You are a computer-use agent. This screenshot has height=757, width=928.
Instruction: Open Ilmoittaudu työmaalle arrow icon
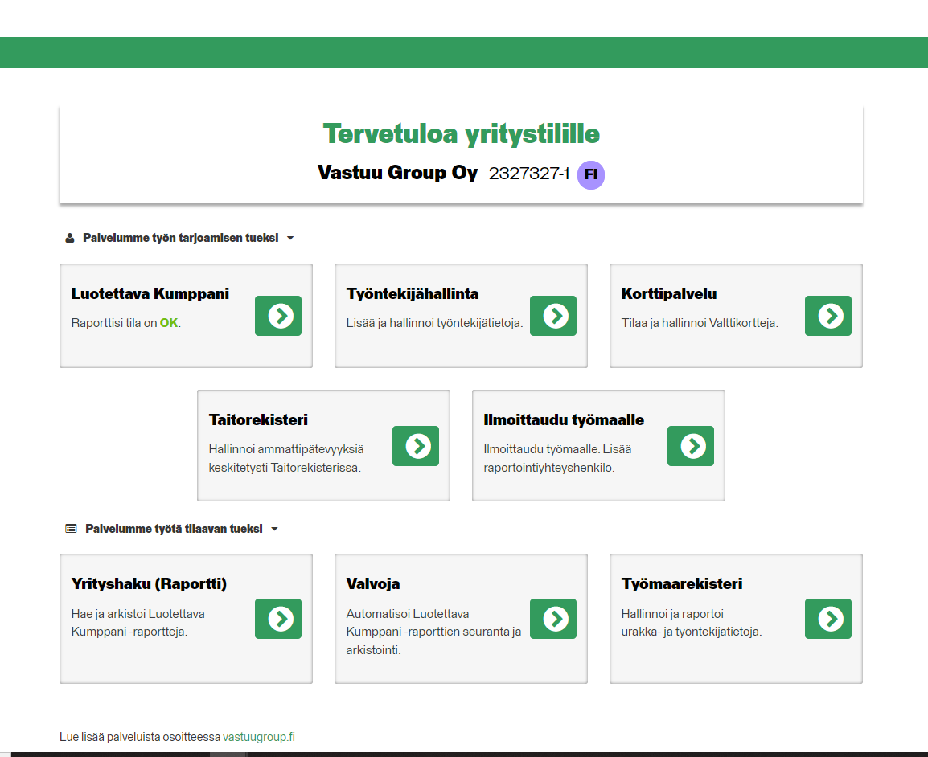click(x=690, y=446)
